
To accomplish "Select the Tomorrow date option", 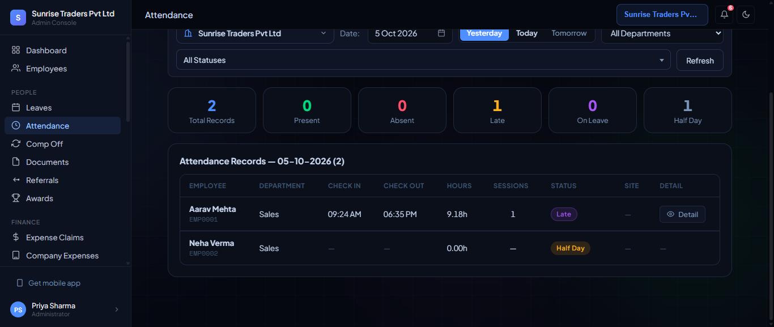I will click(x=569, y=33).
